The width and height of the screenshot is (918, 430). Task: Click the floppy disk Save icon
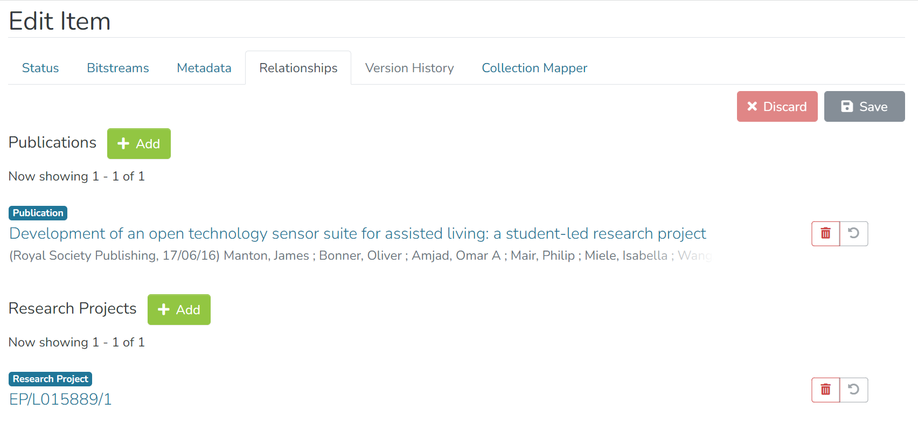(847, 107)
